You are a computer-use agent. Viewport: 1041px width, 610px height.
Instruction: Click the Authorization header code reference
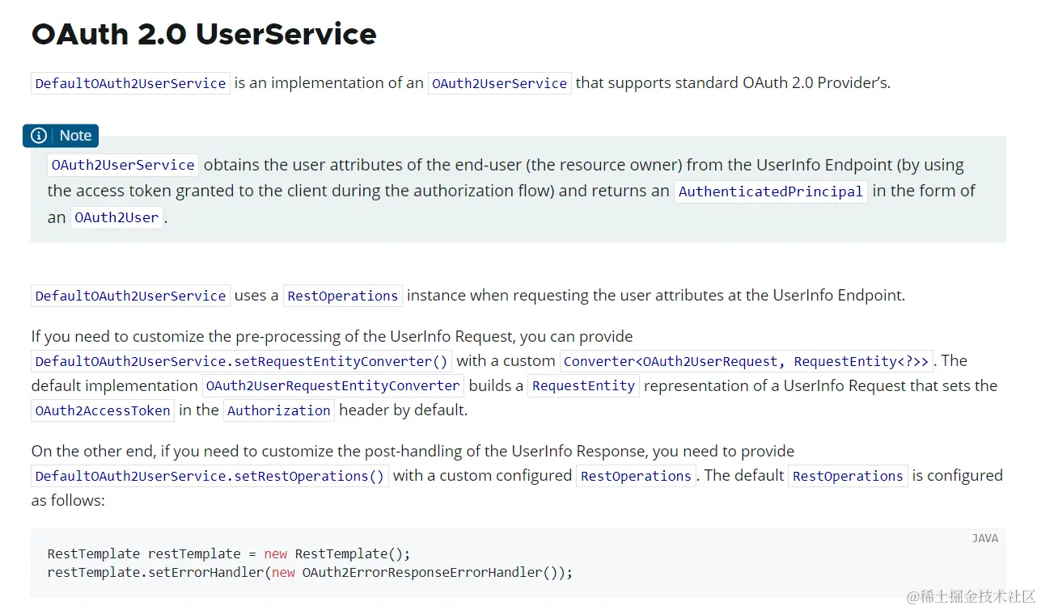point(278,410)
